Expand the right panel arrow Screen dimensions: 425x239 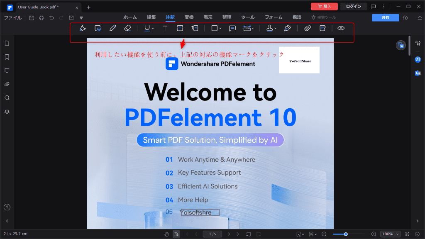(418, 221)
